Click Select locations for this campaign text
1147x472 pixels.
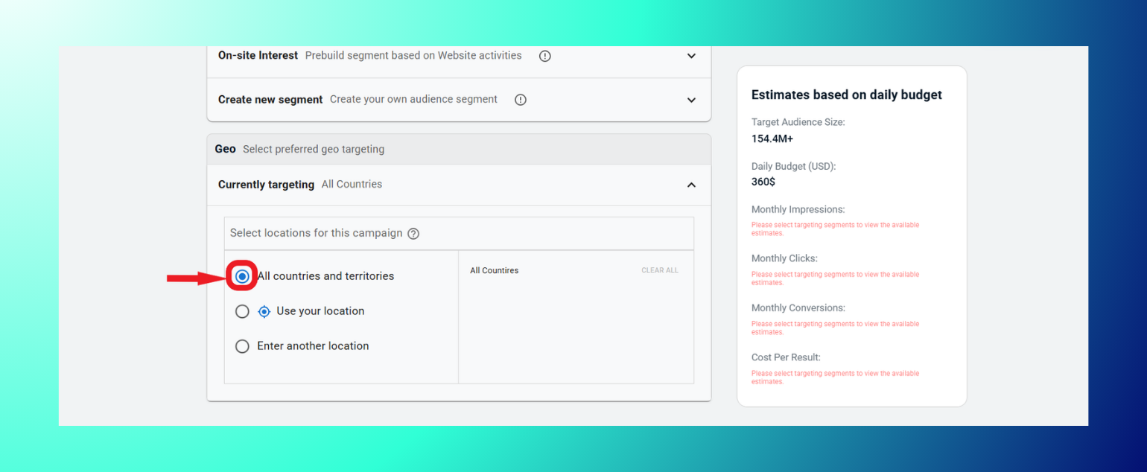point(317,233)
